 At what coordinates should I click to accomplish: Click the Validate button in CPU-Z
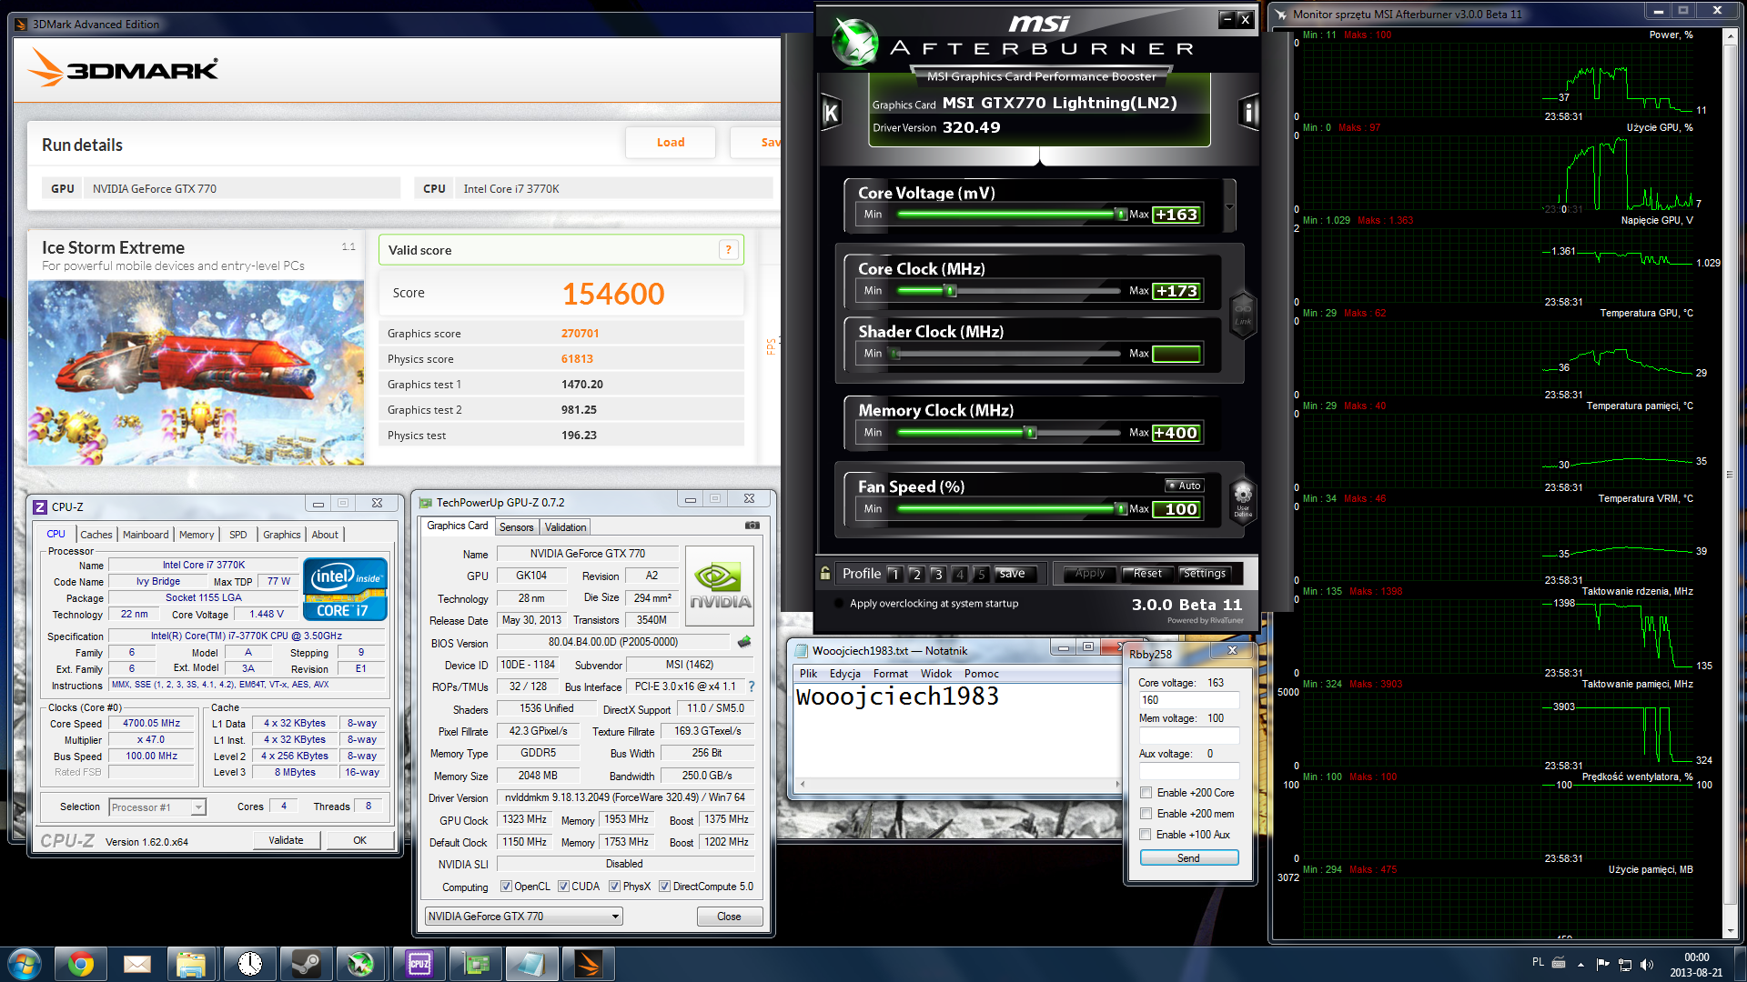tap(286, 840)
